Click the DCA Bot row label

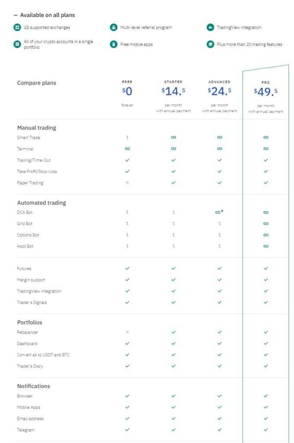25,212
